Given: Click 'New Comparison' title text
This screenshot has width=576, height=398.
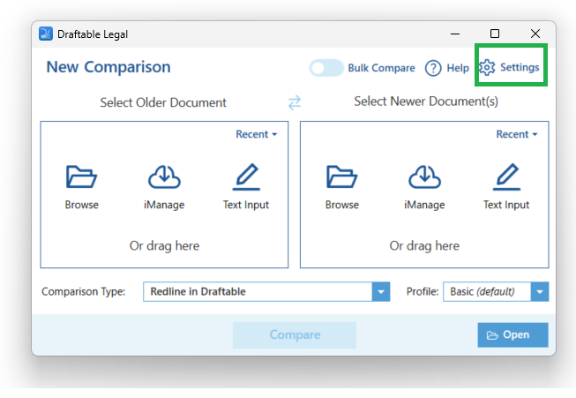Looking at the screenshot, I should 108,67.
